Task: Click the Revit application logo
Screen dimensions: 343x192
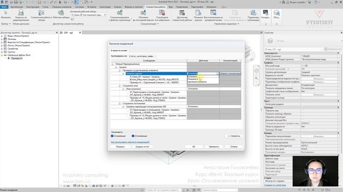Action: click(2, 2)
